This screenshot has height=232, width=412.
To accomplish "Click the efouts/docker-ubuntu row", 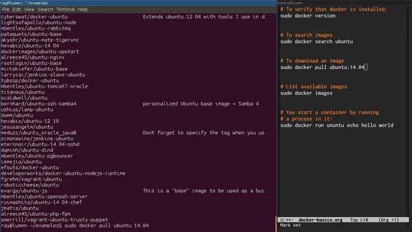I will point(30,168).
